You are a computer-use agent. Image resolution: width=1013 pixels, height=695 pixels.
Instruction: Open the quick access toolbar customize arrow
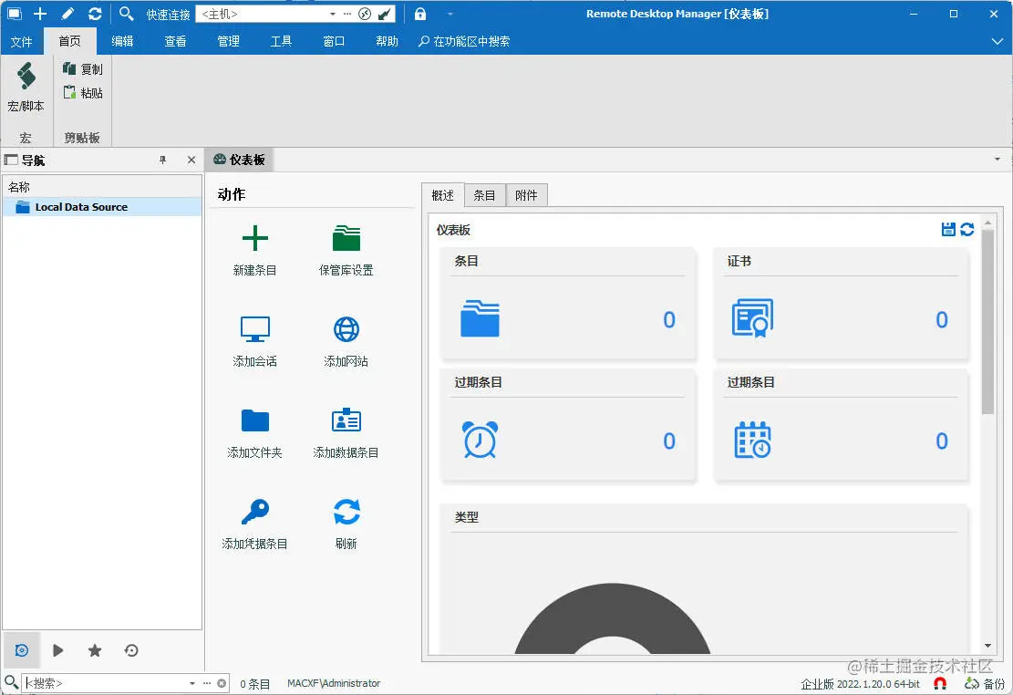tap(450, 14)
